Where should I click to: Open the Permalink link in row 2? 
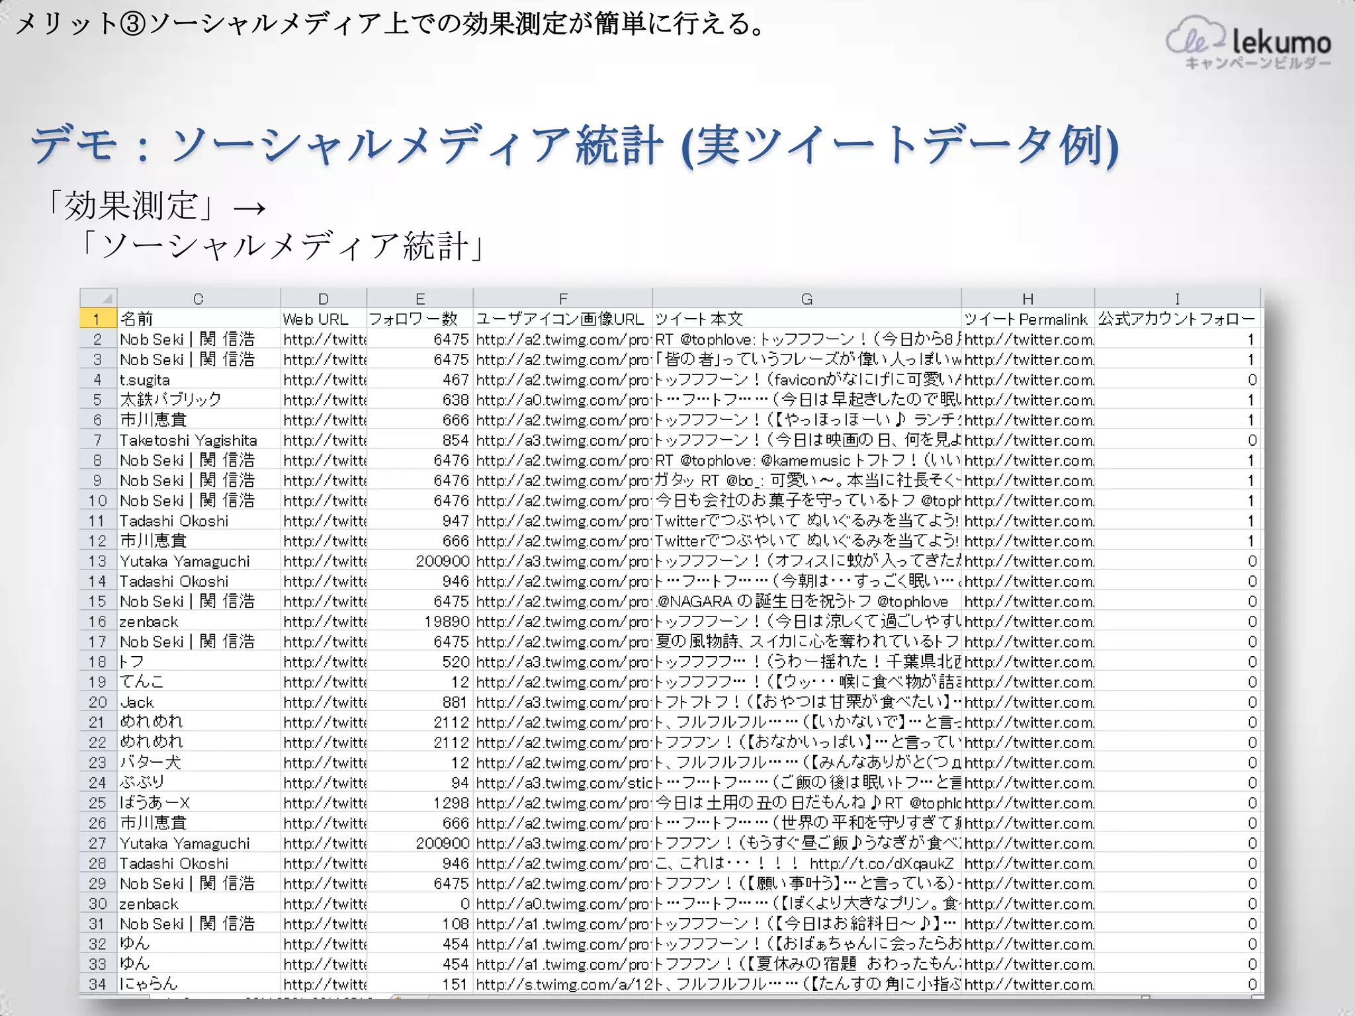tap(1027, 339)
